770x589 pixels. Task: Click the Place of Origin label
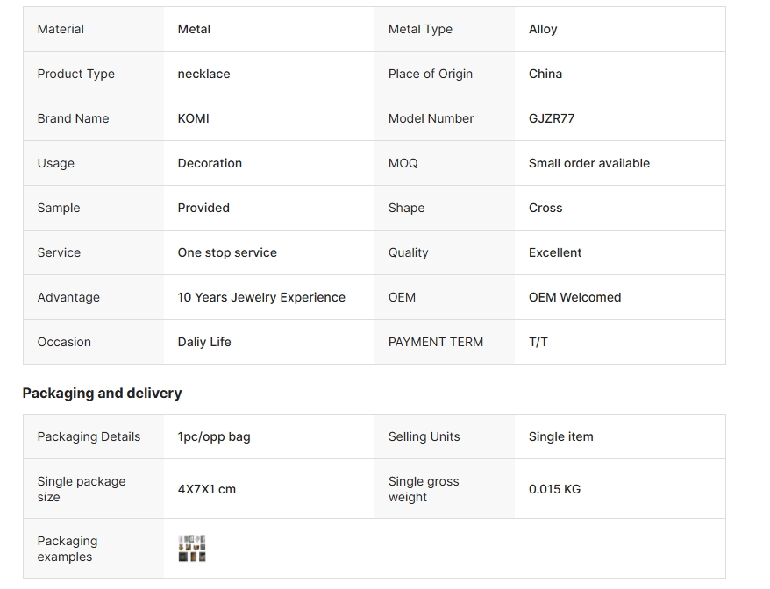430,74
